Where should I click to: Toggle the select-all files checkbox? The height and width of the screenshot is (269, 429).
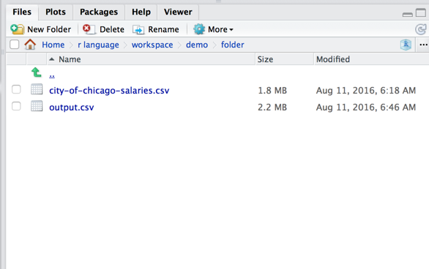tap(14, 45)
